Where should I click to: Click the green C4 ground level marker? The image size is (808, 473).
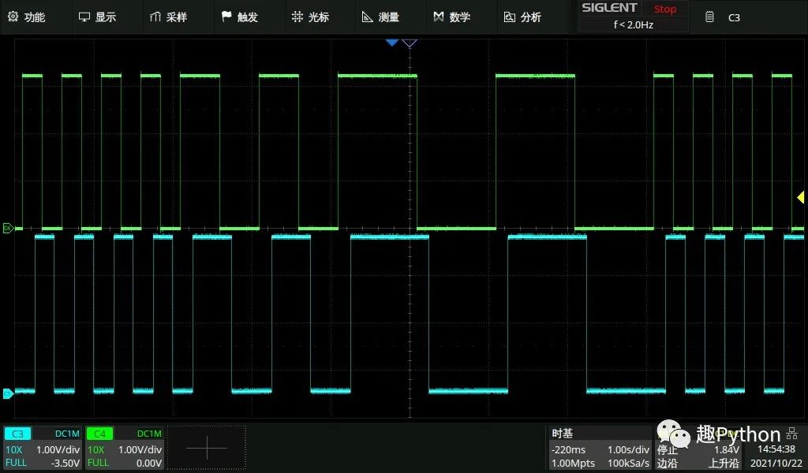coord(8,228)
